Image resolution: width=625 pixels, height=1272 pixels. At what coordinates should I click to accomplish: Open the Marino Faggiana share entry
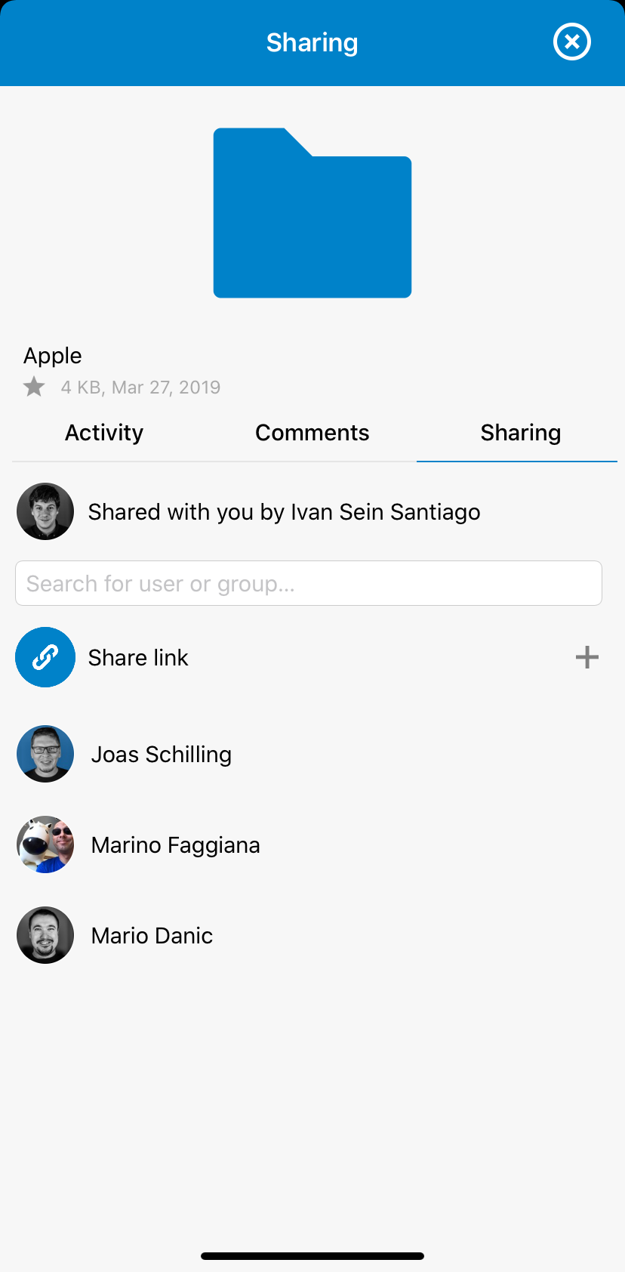312,844
